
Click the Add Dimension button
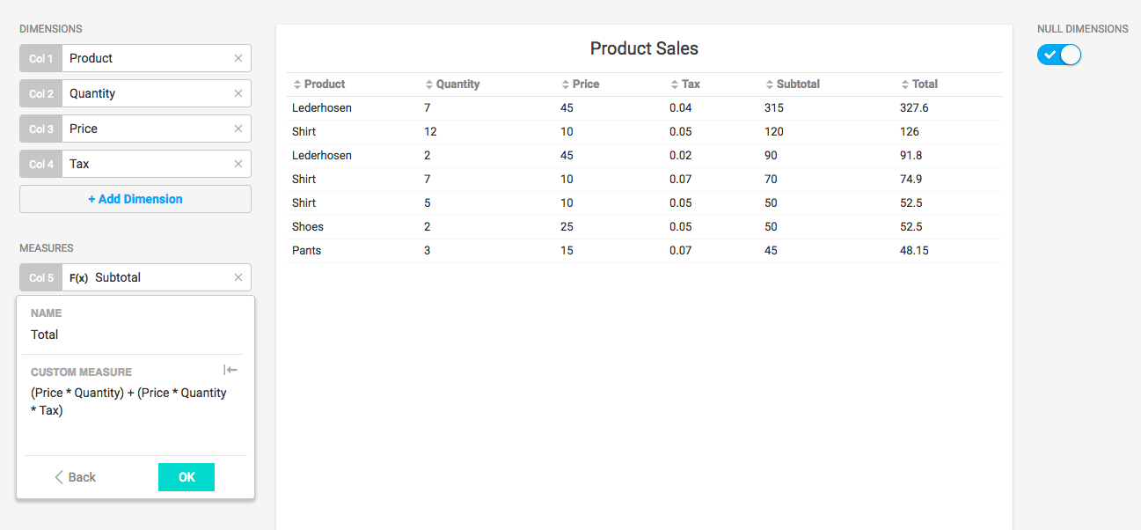coord(135,199)
